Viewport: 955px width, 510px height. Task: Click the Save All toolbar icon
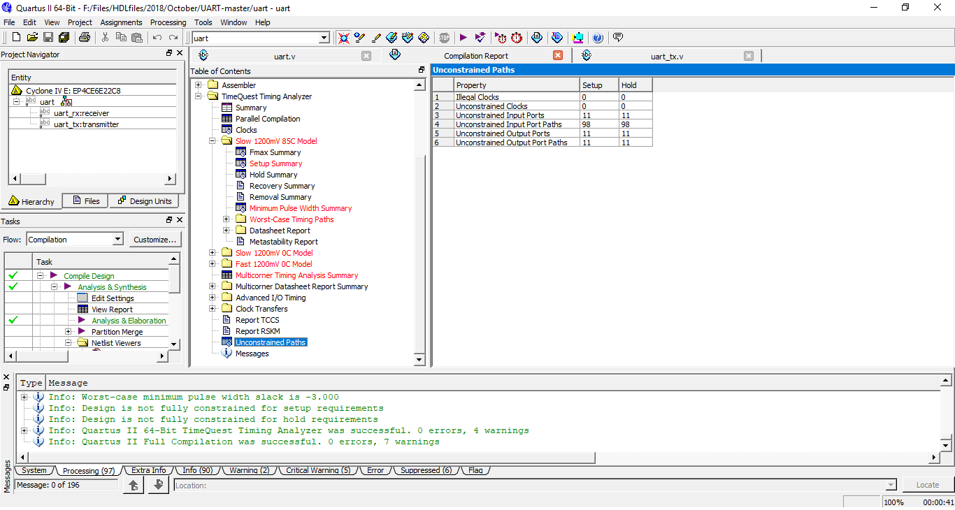64,38
